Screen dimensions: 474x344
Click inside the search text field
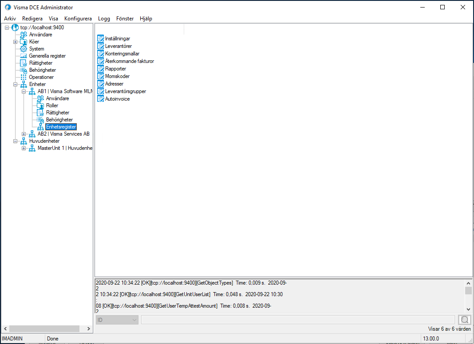[297, 320]
